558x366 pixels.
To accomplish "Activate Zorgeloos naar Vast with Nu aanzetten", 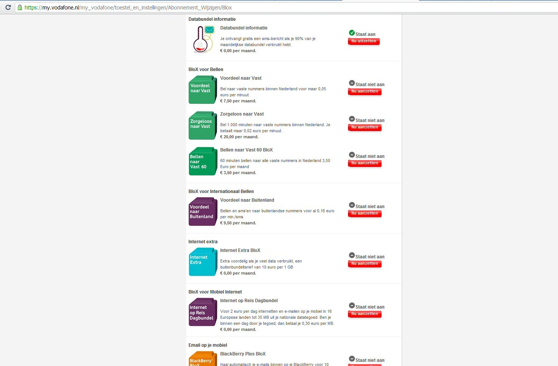I will pos(365,127).
